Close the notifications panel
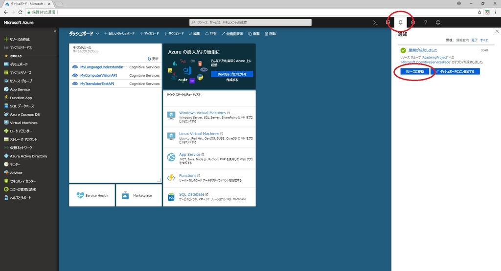 tap(497, 31)
